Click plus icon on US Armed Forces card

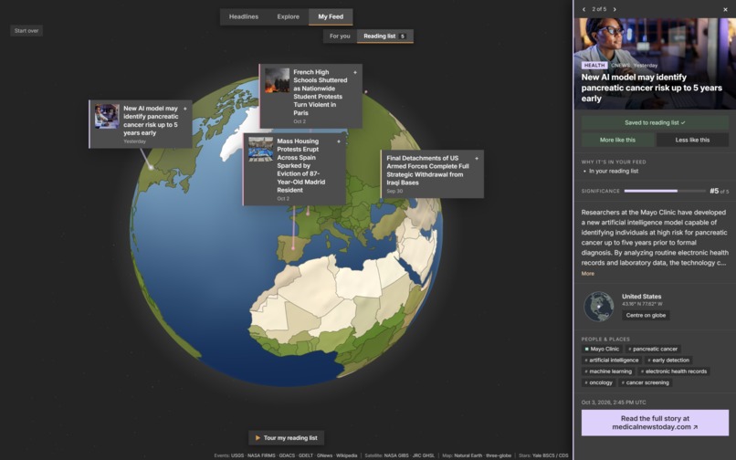pos(477,159)
